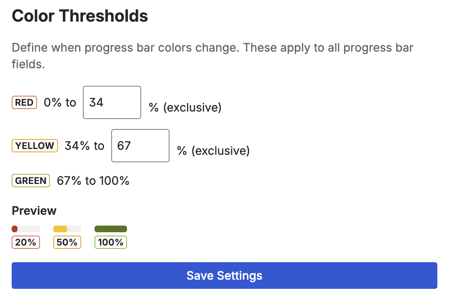
Task: Click the GREEN threshold badge
Action: tap(30, 181)
